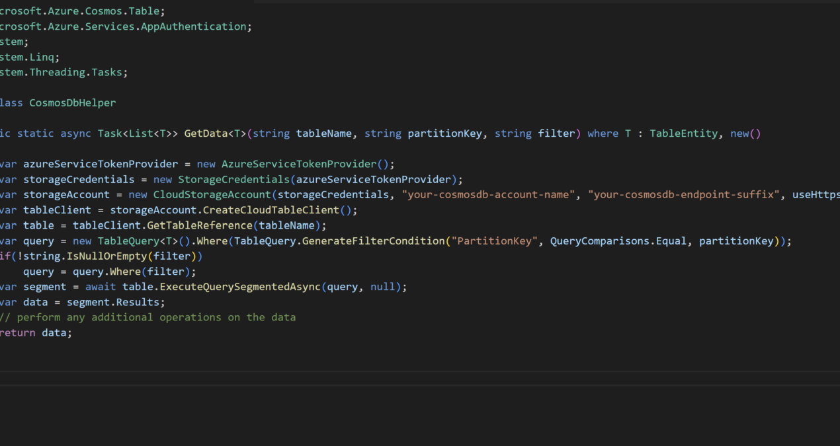The height and width of the screenshot is (446, 840).
Task: Click the Threading.Tasks using directive
Action: click(x=64, y=73)
